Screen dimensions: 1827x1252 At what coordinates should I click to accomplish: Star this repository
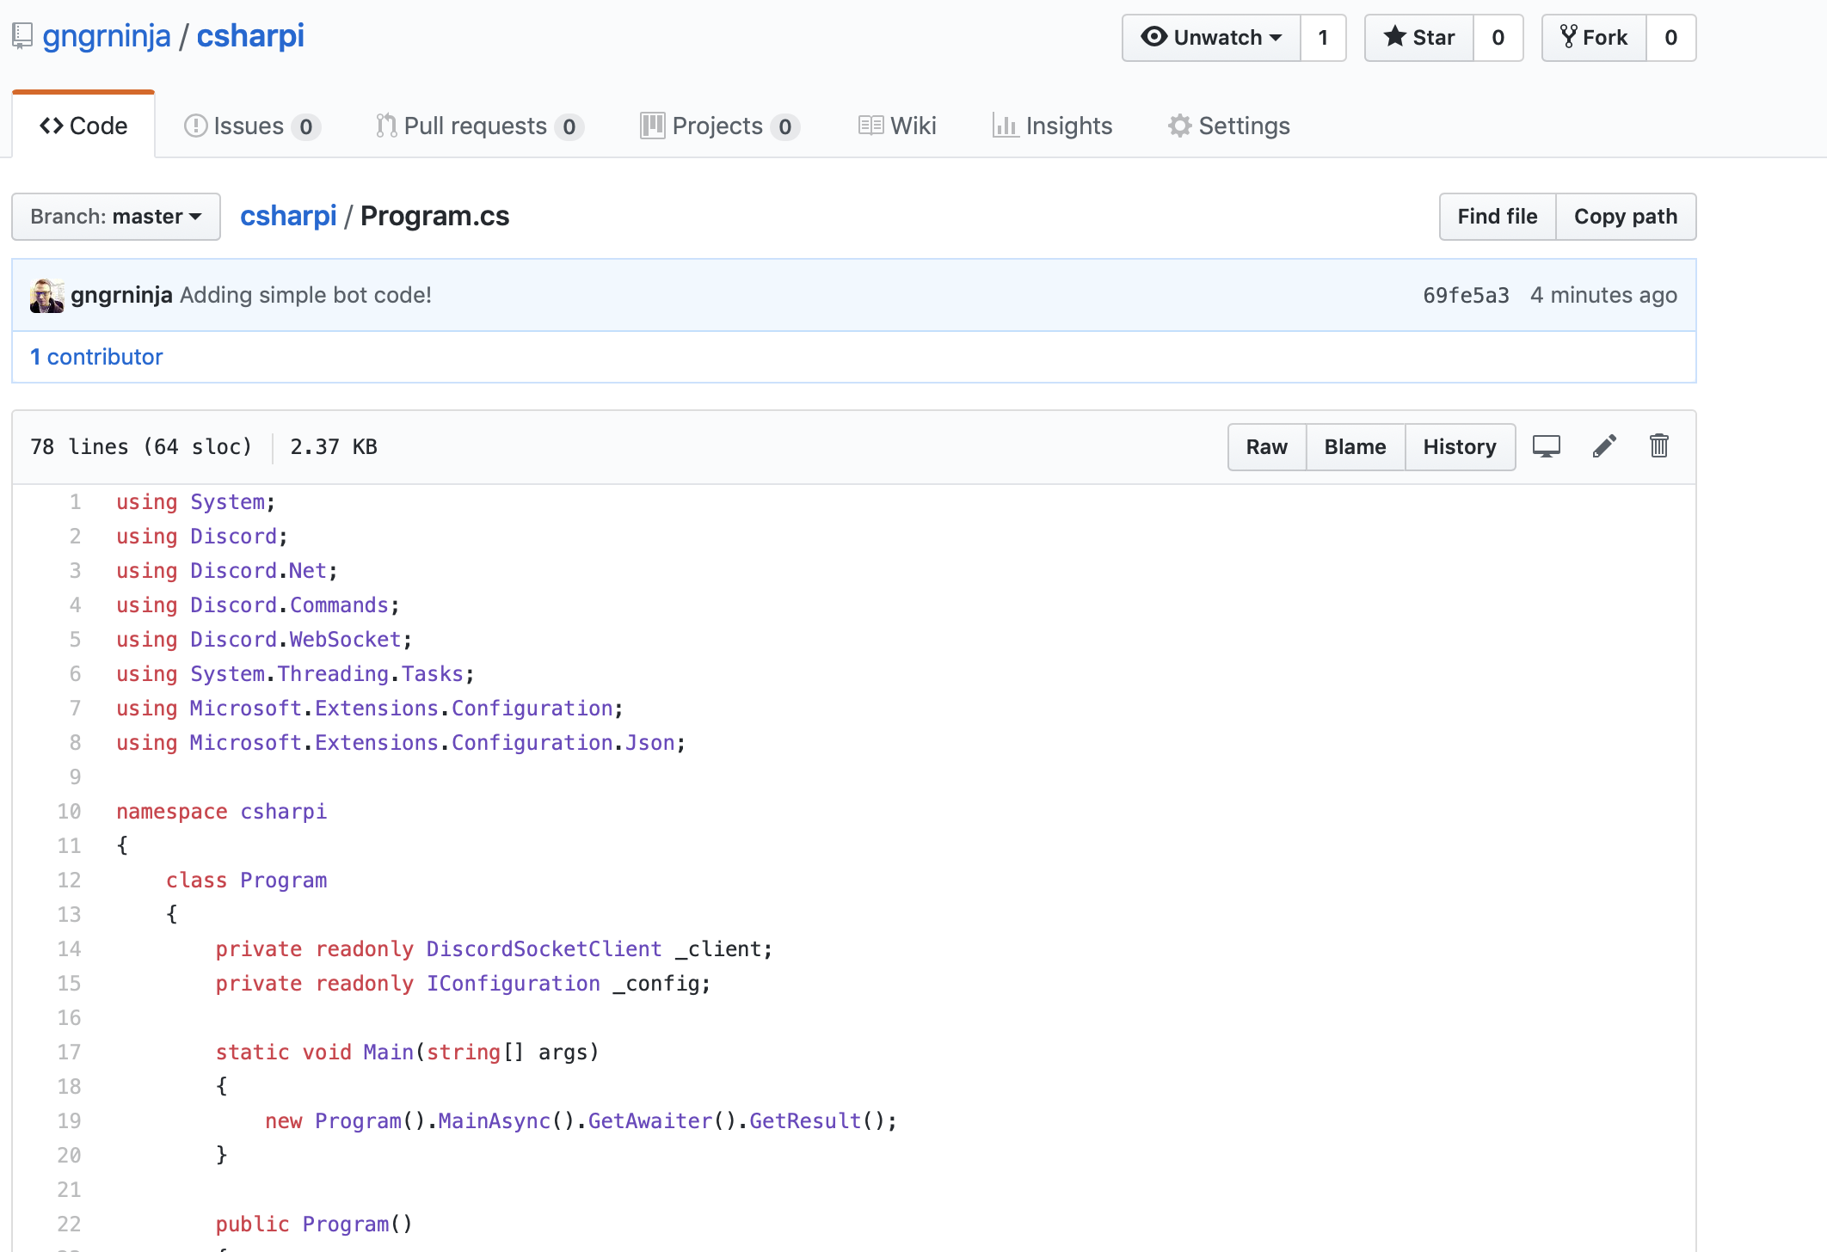click(x=1419, y=38)
